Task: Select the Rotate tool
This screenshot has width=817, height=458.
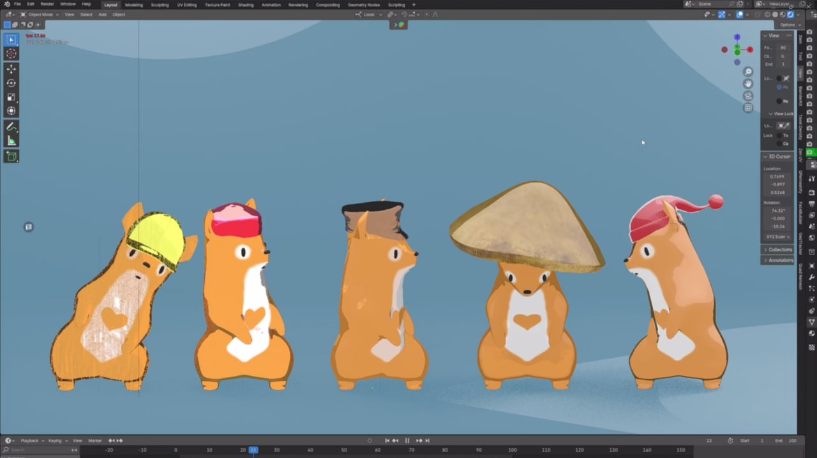Action: point(11,83)
